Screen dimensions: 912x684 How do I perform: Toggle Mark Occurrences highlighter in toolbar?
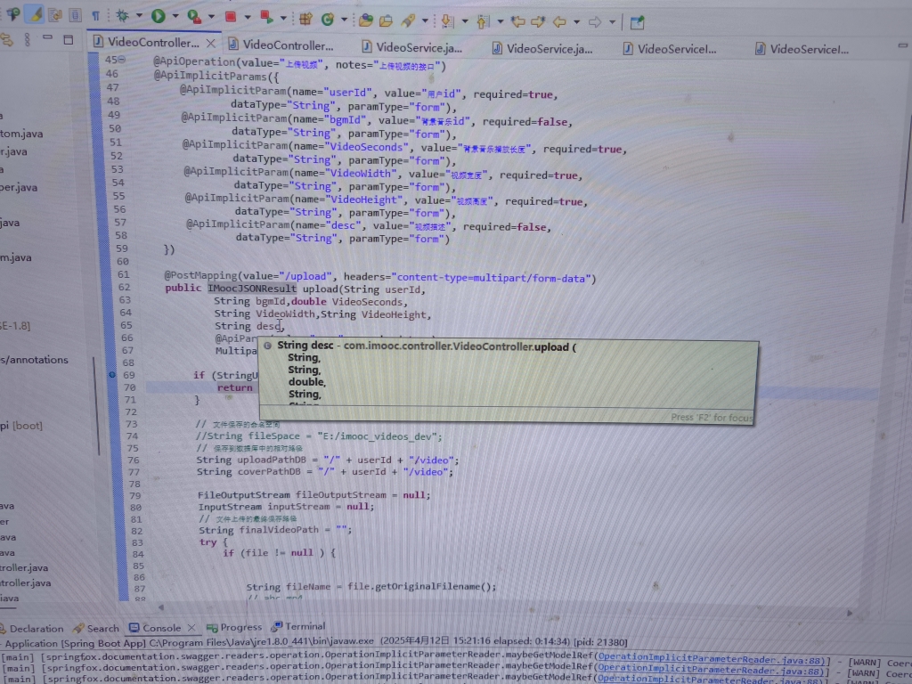[36, 14]
